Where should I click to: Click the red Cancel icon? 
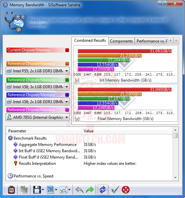click(x=126, y=190)
